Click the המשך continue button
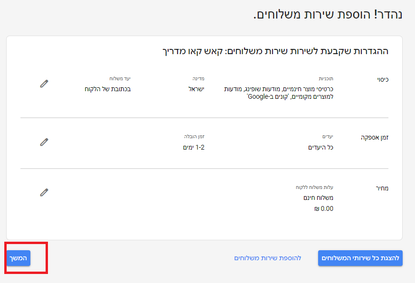 (x=19, y=258)
